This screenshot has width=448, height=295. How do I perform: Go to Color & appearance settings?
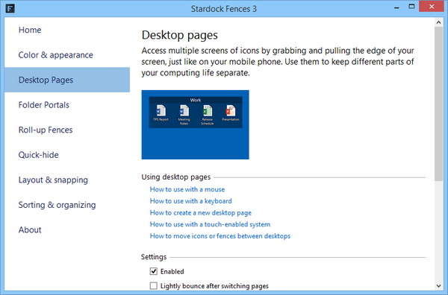point(67,54)
